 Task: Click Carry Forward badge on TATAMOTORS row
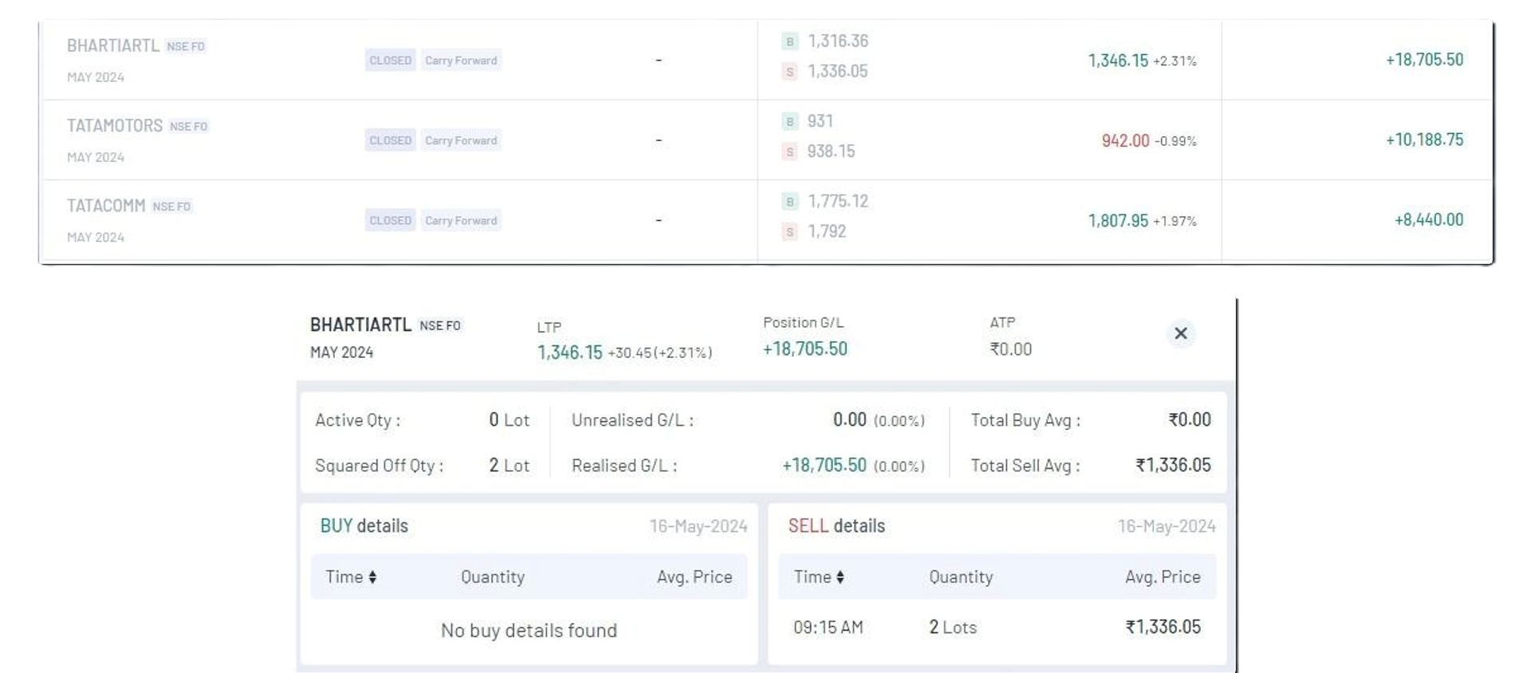tap(461, 140)
